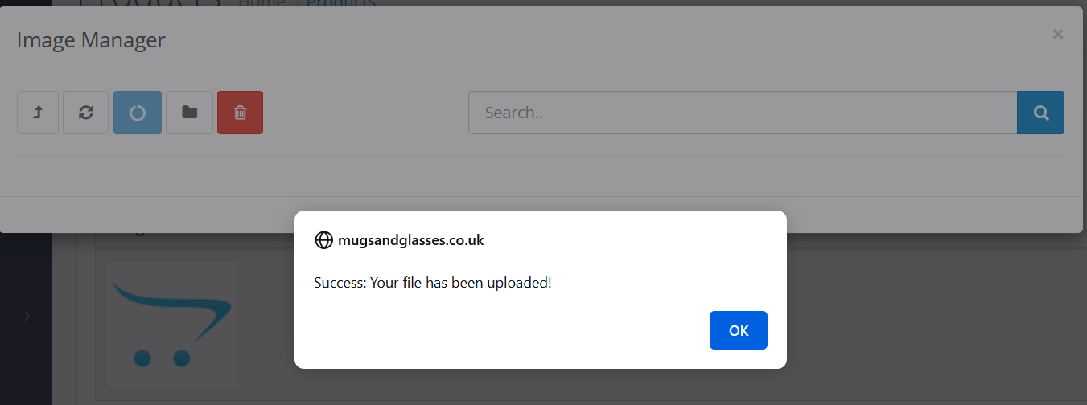
Task: Click the globe icon in the alert
Action: (323, 240)
